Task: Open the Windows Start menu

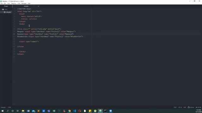Action: 3,111
